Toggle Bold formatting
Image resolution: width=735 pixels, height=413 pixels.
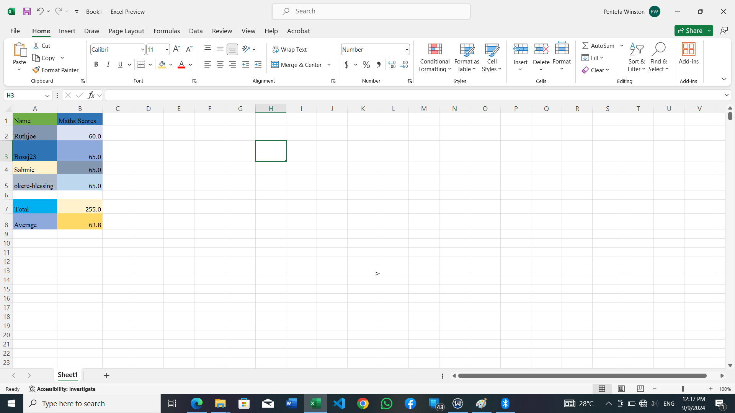(96, 65)
